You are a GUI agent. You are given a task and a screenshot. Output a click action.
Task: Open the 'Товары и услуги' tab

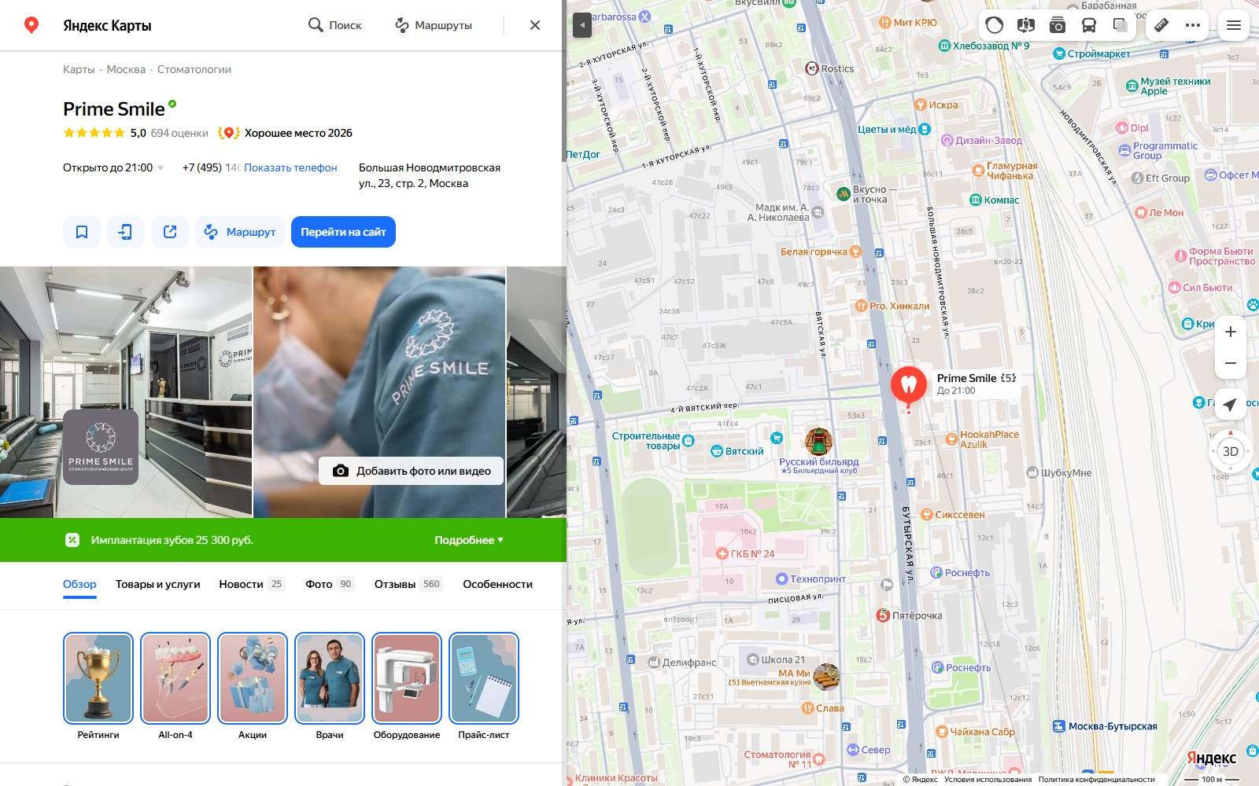pos(158,584)
